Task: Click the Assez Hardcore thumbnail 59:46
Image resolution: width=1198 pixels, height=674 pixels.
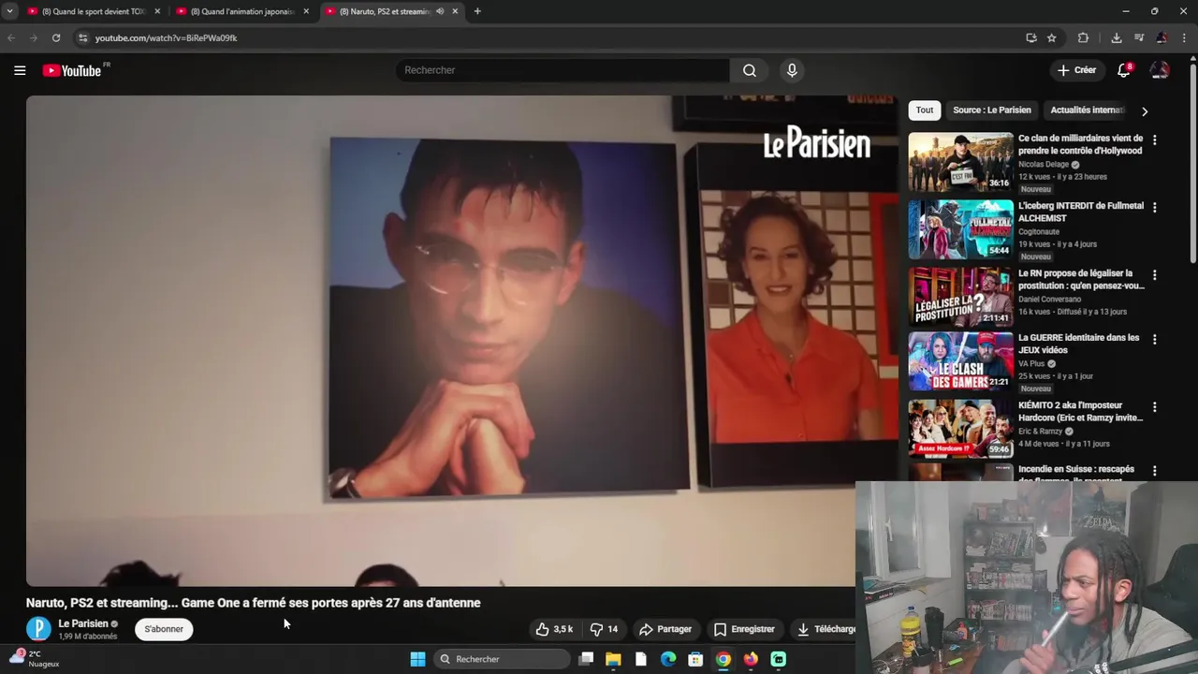Action: point(960,429)
